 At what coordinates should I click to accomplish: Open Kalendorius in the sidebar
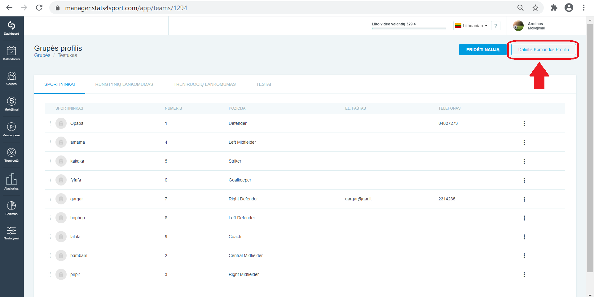click(11, 53)
